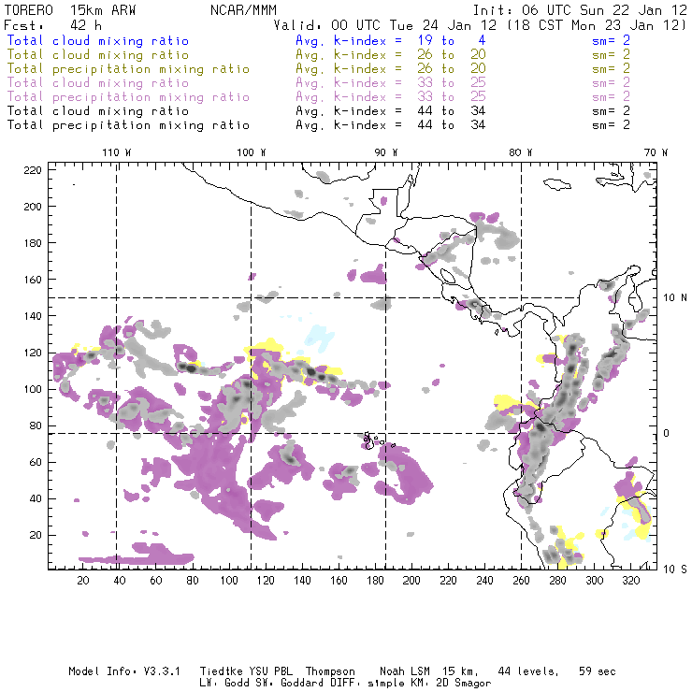This screenshot has height=692, width=692.
Task: Select the "Tiedtke" scheme label in footer
Action: [x=222, y=671]
